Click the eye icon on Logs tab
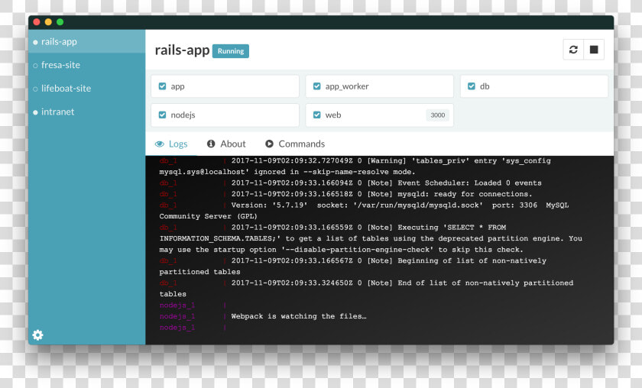642x388 pixels. click(x=160, y=144)
